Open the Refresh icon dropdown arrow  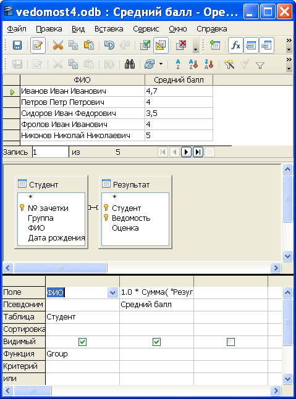[161, 64]
